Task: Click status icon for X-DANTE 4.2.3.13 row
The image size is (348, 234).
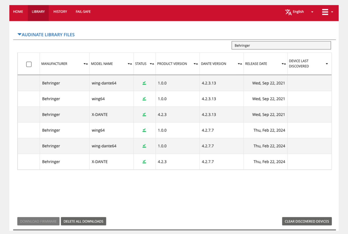Action: click(x=144, y=115)
